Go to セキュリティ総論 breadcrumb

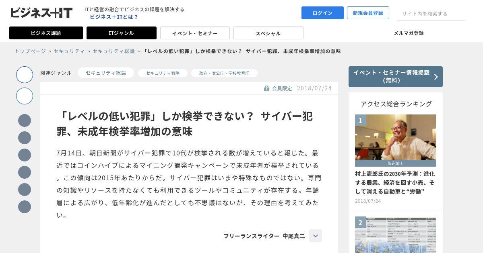(x=114, y=51)
